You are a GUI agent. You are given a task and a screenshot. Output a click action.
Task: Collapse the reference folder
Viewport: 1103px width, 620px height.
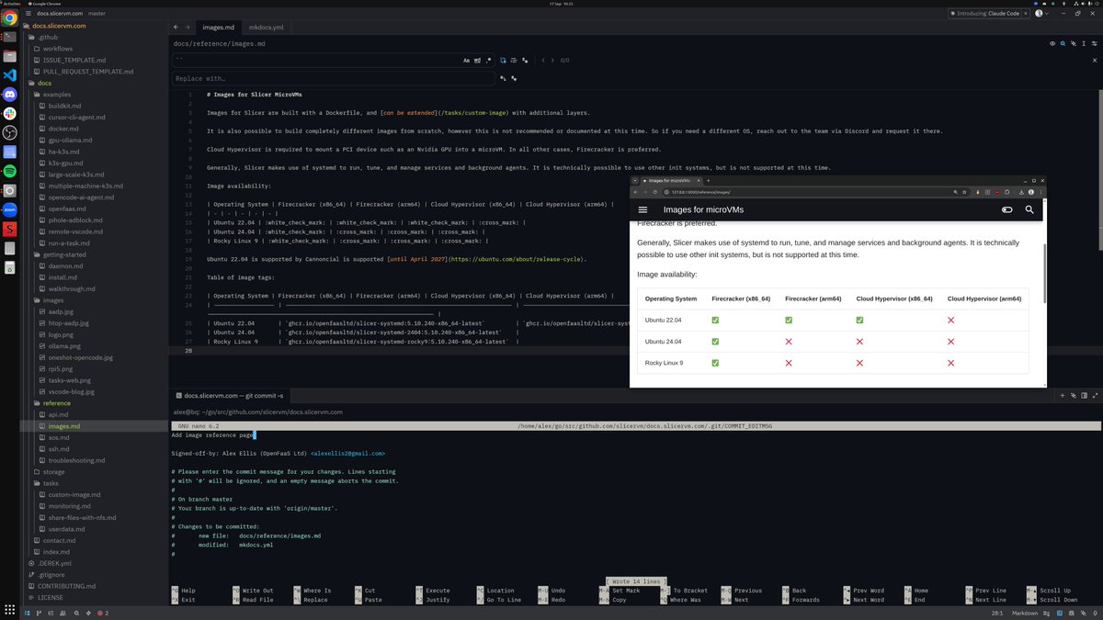coord(56,403)
